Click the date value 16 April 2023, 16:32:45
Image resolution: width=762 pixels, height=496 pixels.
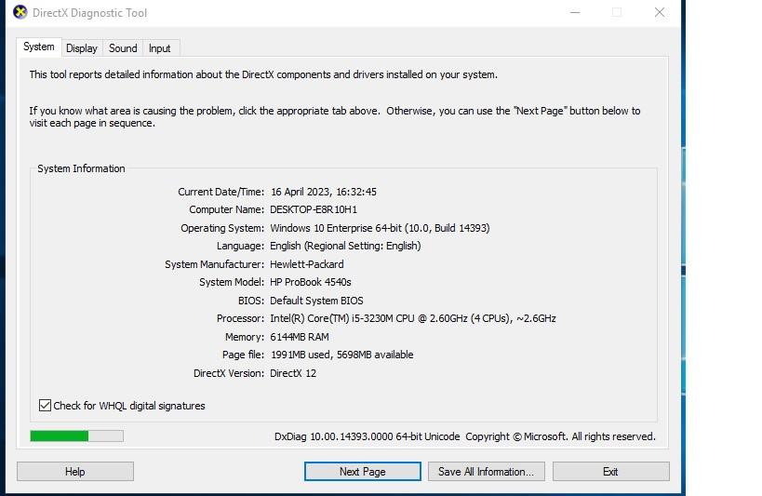(324, 192)
